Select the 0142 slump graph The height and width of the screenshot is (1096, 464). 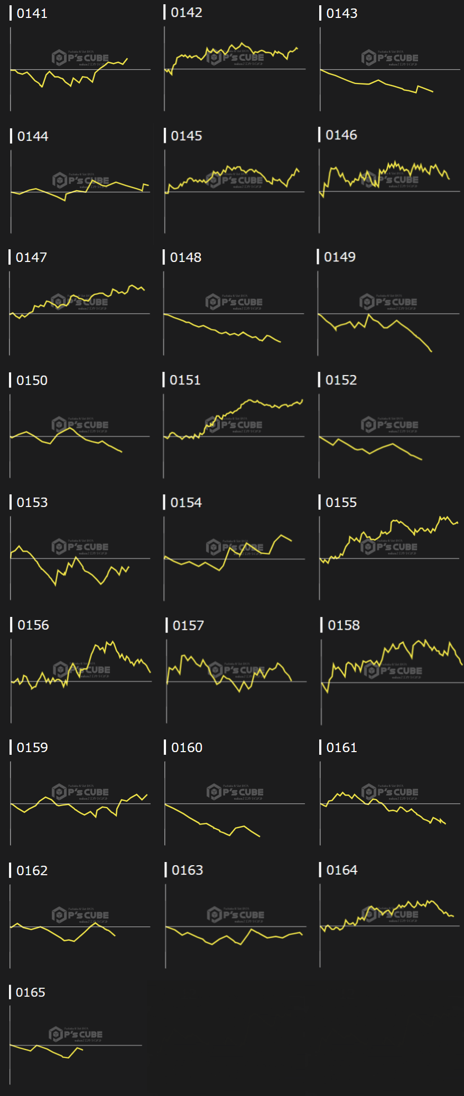(235, 69)
